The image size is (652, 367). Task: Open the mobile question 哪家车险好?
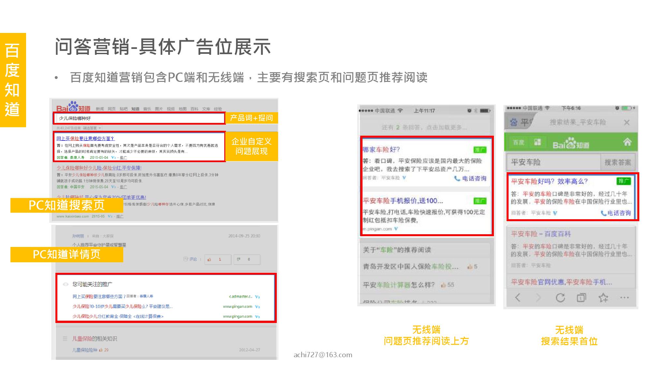[381, 149]
